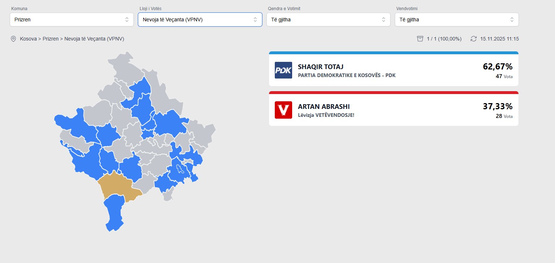The height and width of the screenshot is (263, 555).
Task: Select the Shaqir Totaj result card
Action: click(x=393, y=70)
